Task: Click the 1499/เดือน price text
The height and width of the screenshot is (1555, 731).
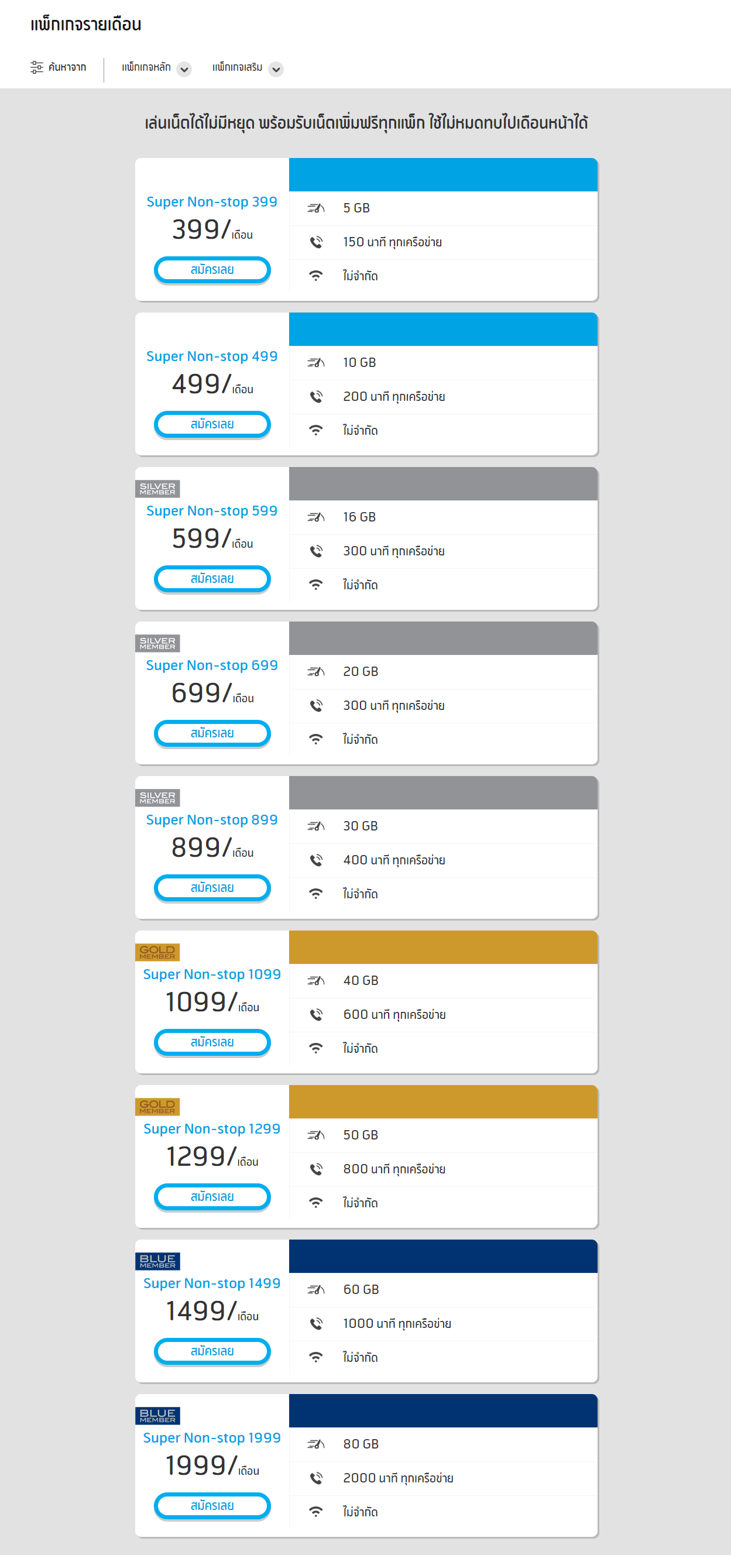Action: (212, 1311)
